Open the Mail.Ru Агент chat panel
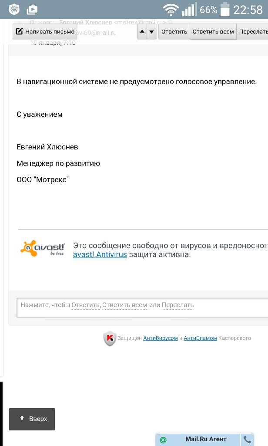The height and width of the screenshot is (446, 268). click(x=205, y=439)
